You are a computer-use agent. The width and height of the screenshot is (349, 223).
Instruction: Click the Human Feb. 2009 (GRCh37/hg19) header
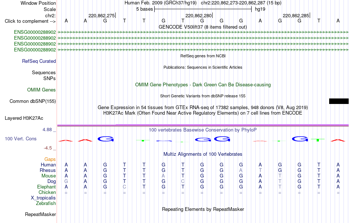click(161, 3)
